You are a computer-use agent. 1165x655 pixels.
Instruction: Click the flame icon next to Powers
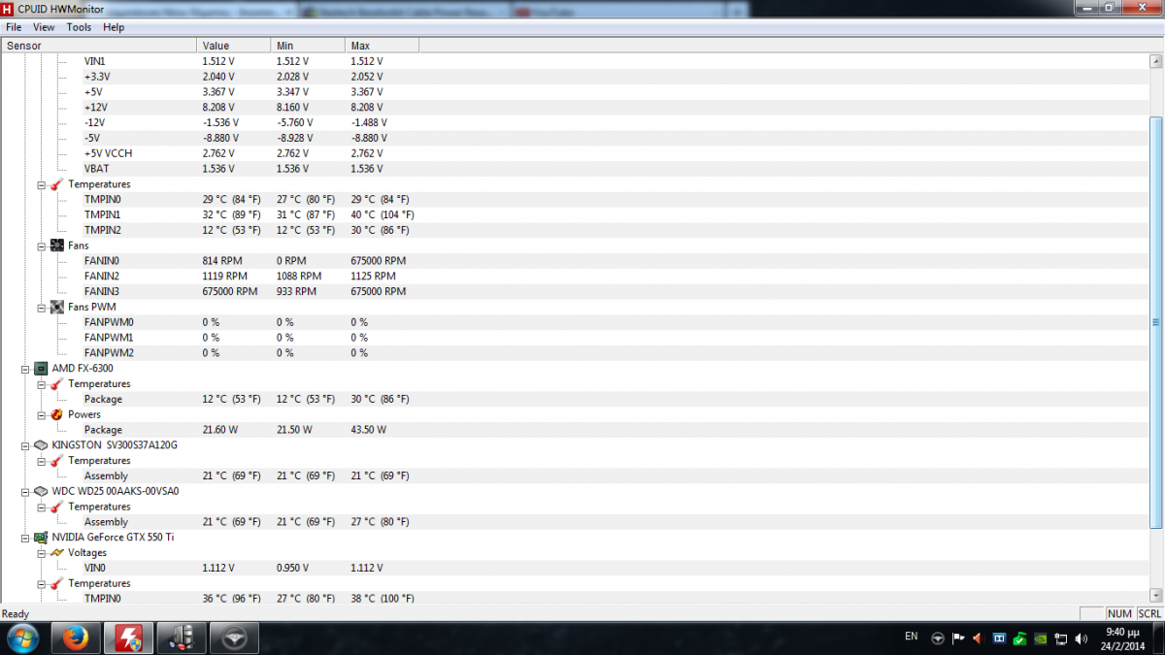(56, 414)
